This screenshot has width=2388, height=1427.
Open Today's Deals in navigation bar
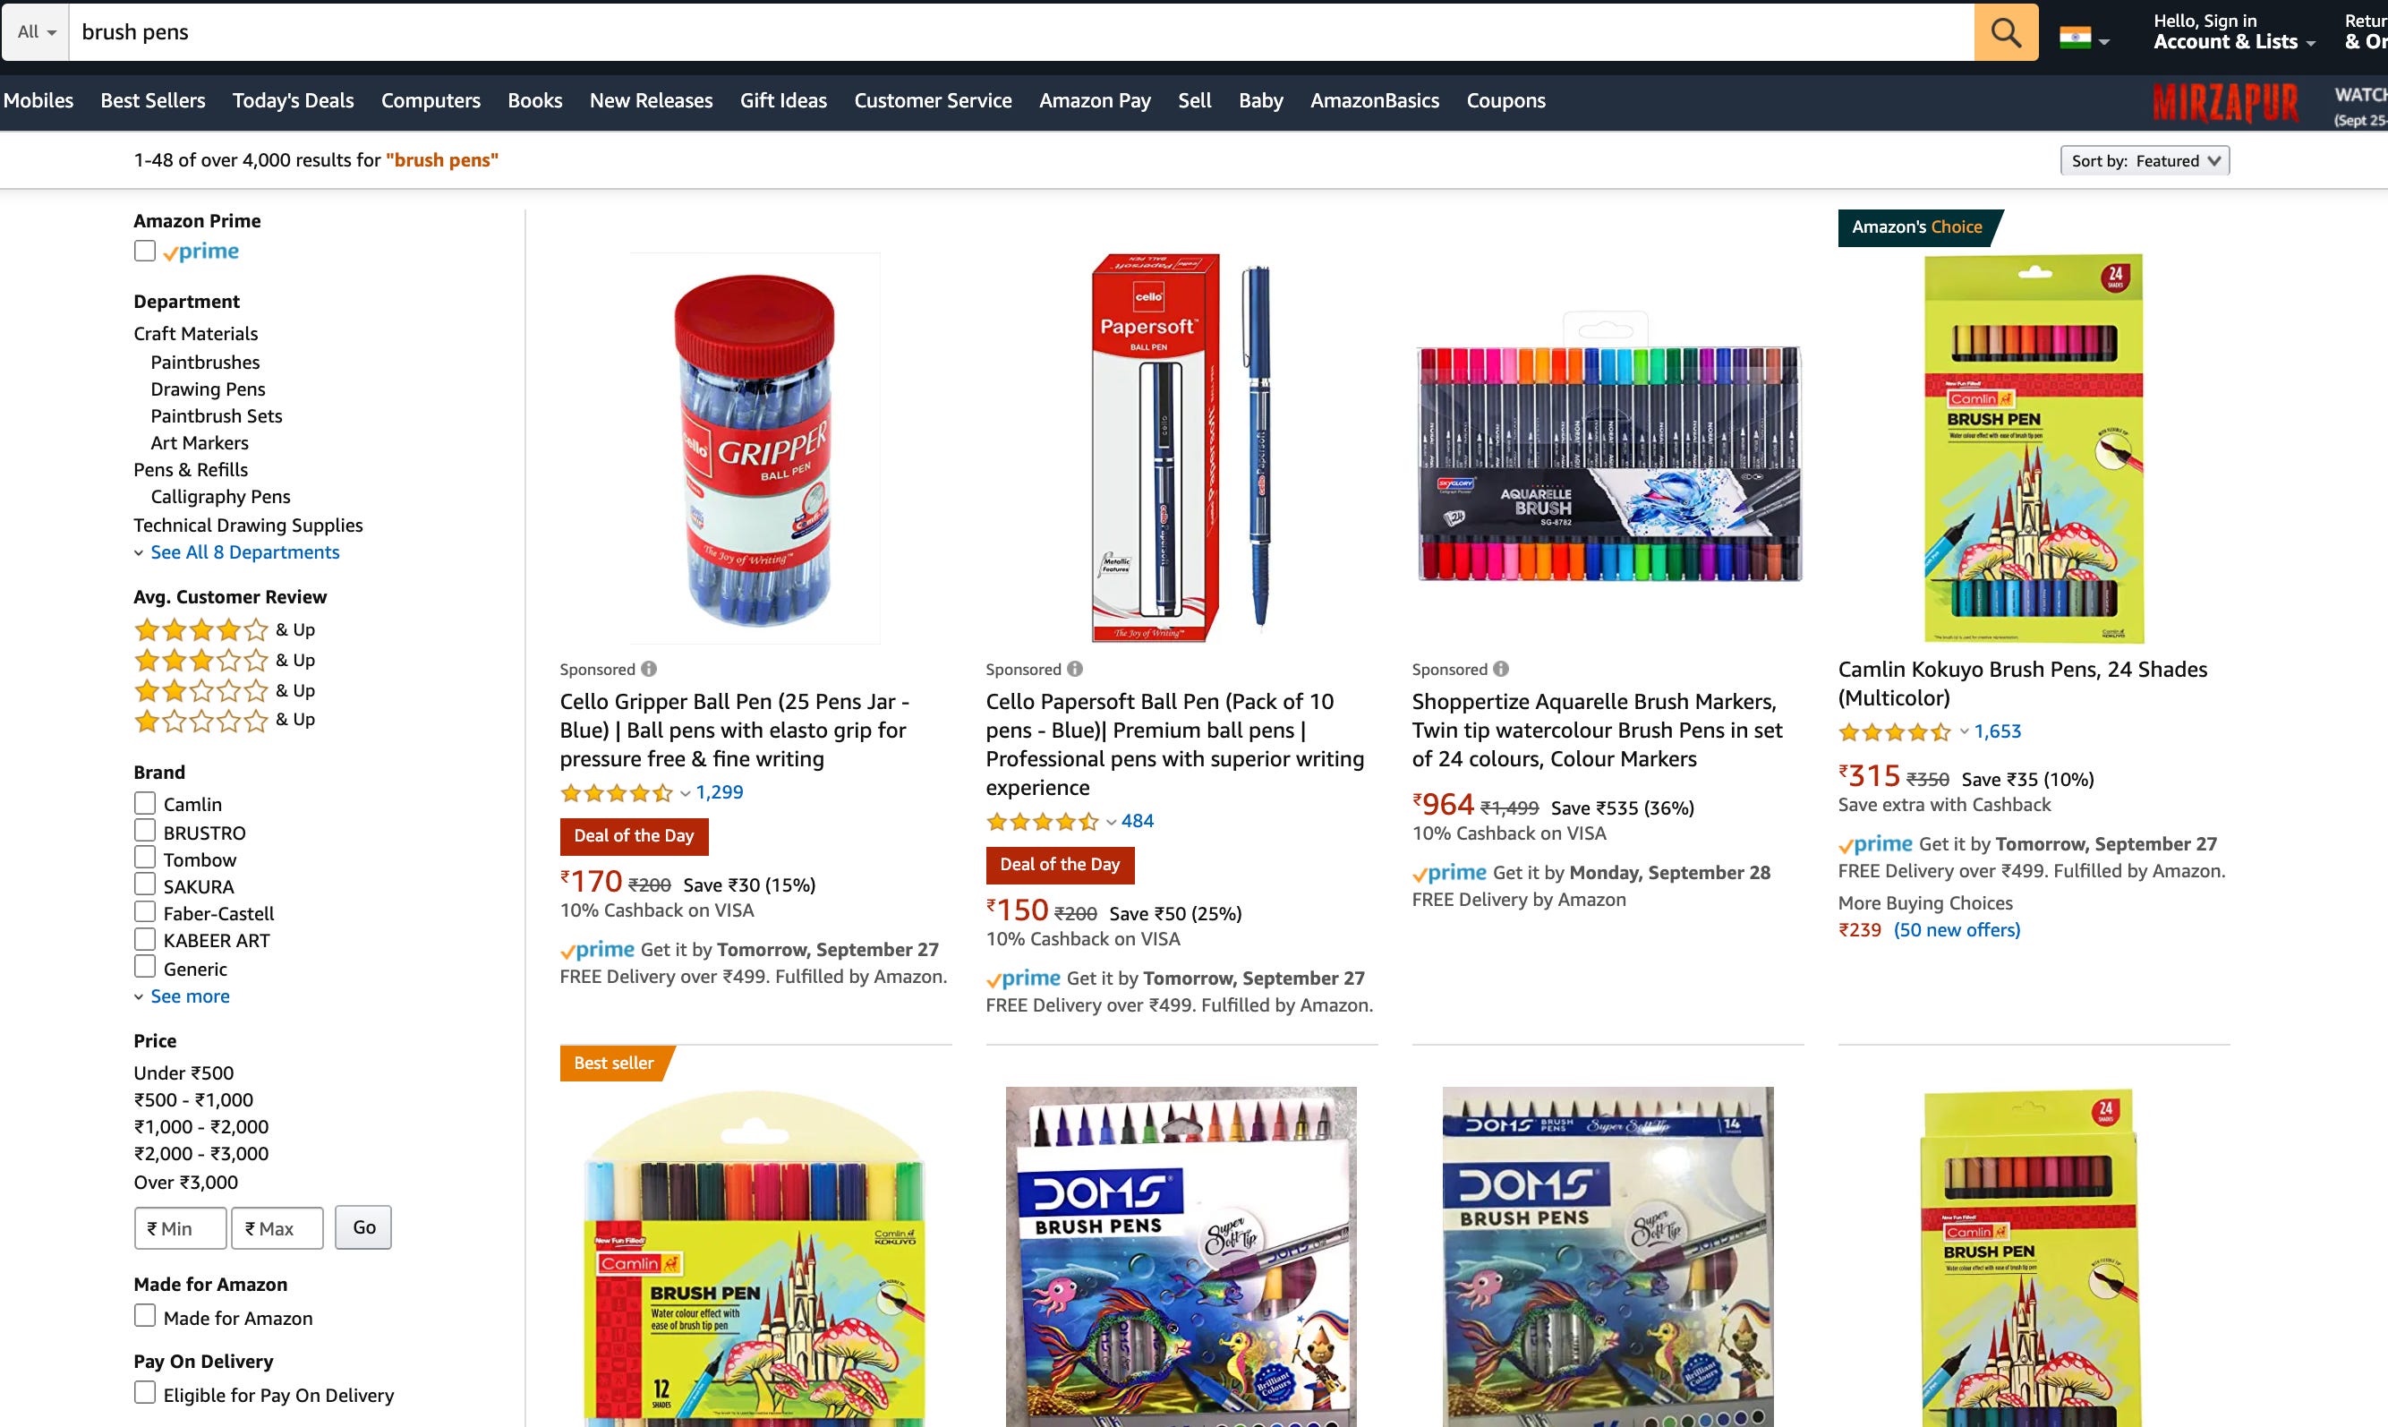(294, 100)
